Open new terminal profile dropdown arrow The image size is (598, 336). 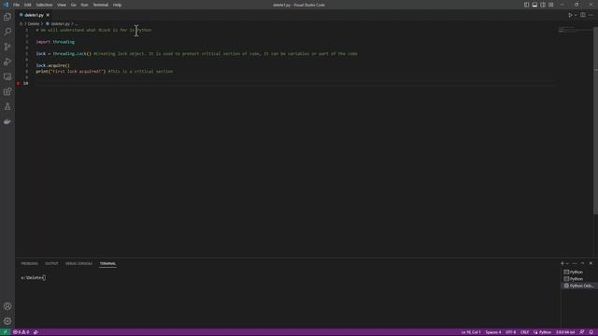coord(567,263)
